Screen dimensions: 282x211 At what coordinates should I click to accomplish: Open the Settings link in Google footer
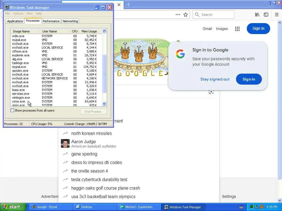[229, 196]
